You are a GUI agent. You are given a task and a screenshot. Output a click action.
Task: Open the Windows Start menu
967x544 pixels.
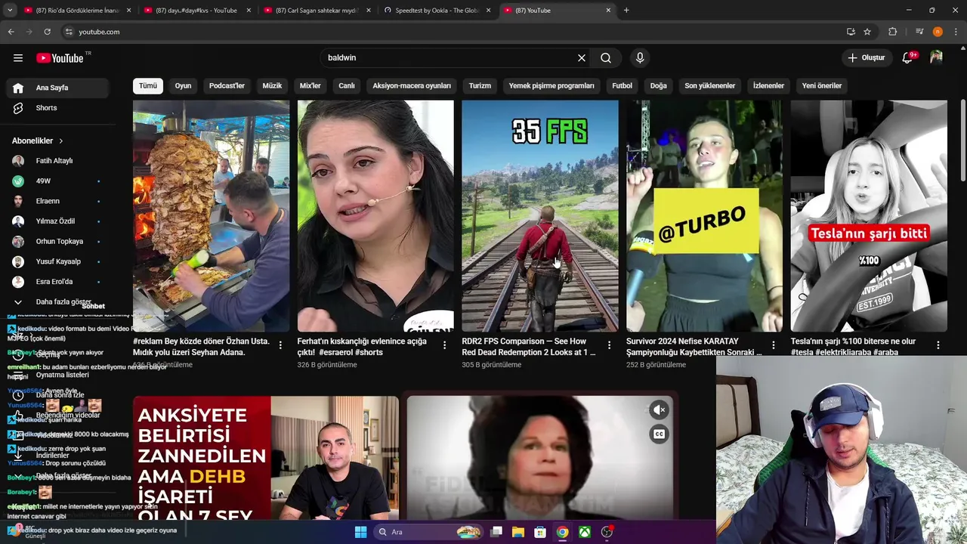(360, 532)
